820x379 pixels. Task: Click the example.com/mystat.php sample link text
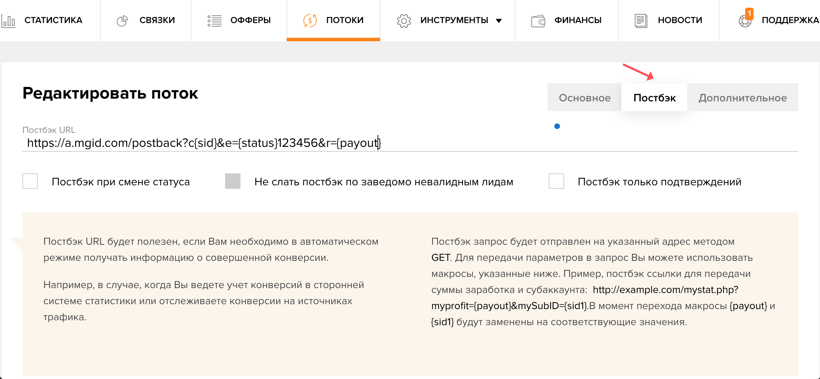click(665, 289)
